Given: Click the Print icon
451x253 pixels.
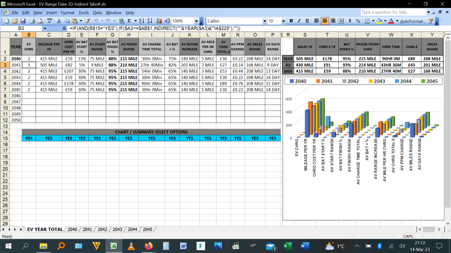Looking at the screenshot, I should (x=32, y=21).
